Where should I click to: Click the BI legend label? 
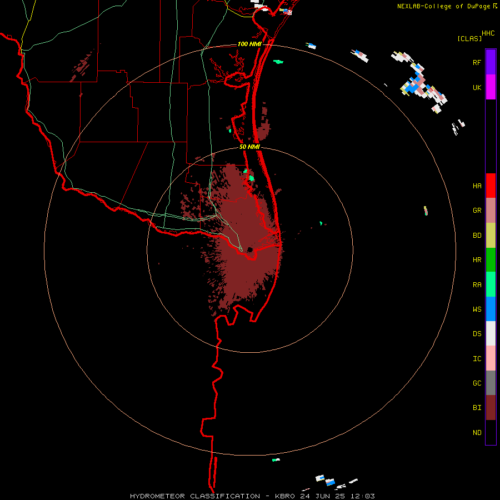477,408
